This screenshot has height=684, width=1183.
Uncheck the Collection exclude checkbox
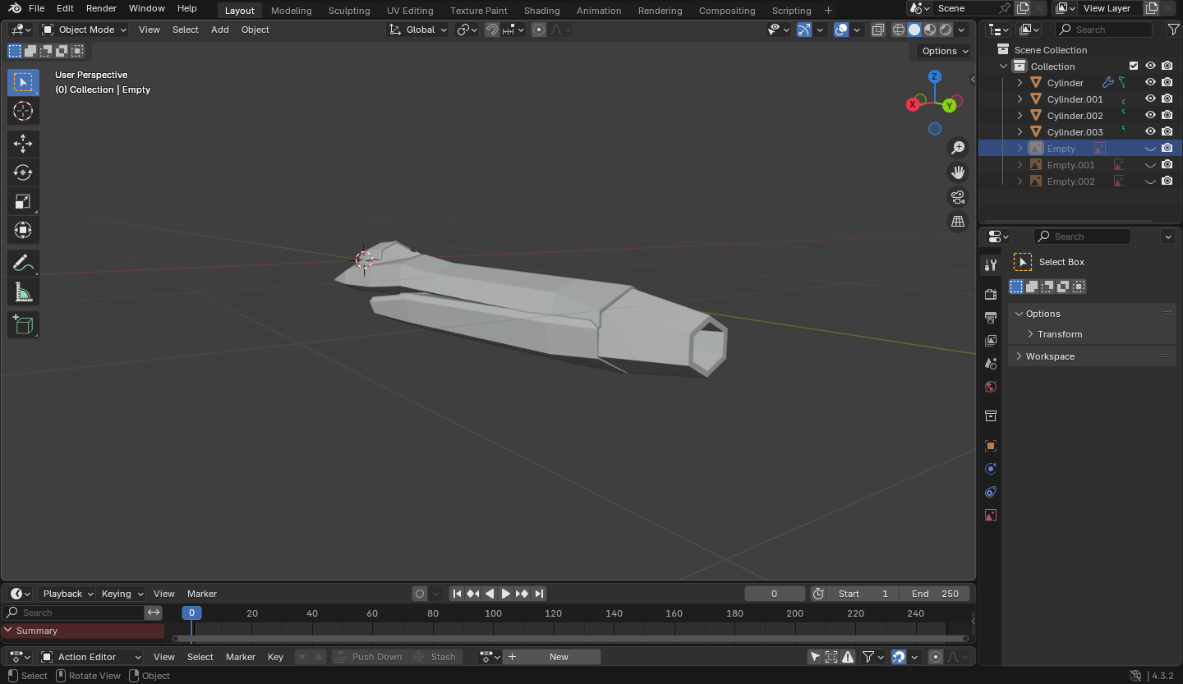coord(1134,66)
